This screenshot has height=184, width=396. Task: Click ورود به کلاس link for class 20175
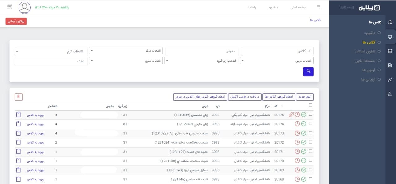pyautogui.click(x=35, y=115)
